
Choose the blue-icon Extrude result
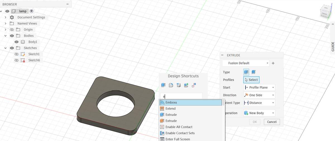tap(191, 115)
